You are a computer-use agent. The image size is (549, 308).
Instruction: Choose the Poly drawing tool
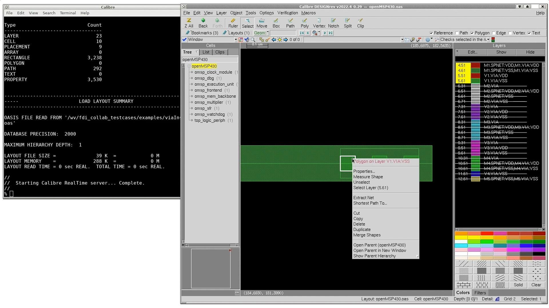[x=304, y=23]
